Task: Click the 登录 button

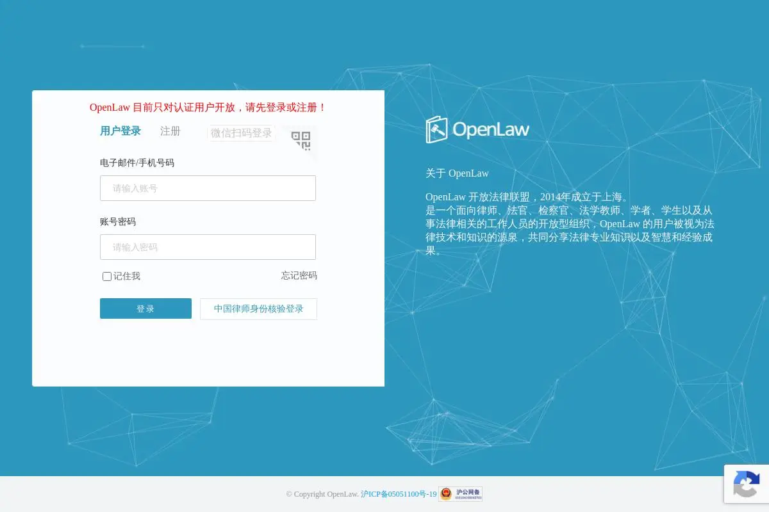Action: (x=145, y=308)
